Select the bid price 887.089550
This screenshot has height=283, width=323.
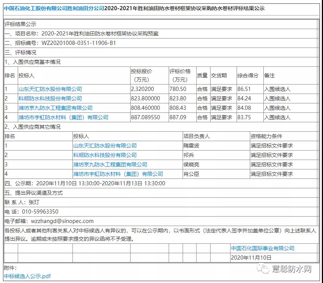pos(145,117)
